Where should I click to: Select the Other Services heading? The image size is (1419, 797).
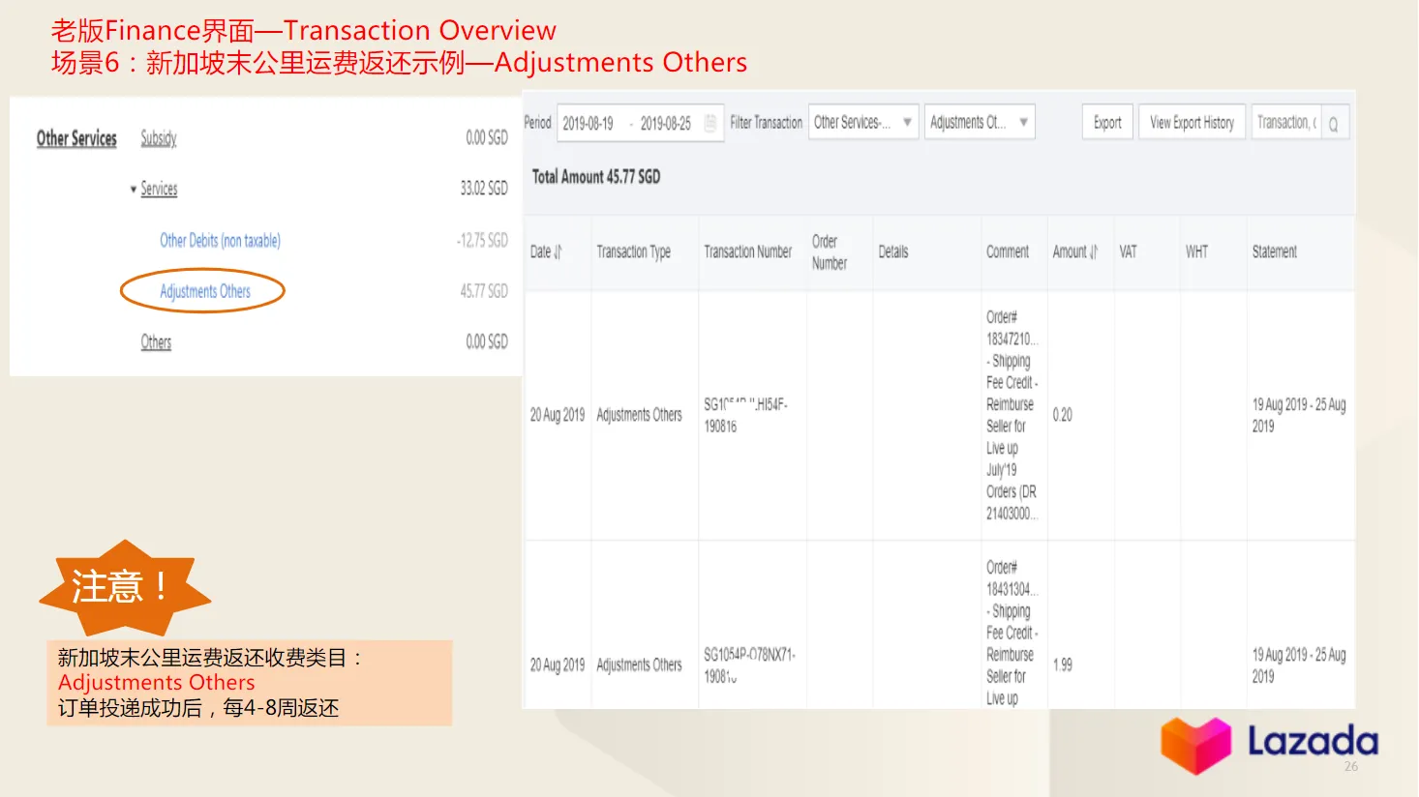tap(76, 138)
